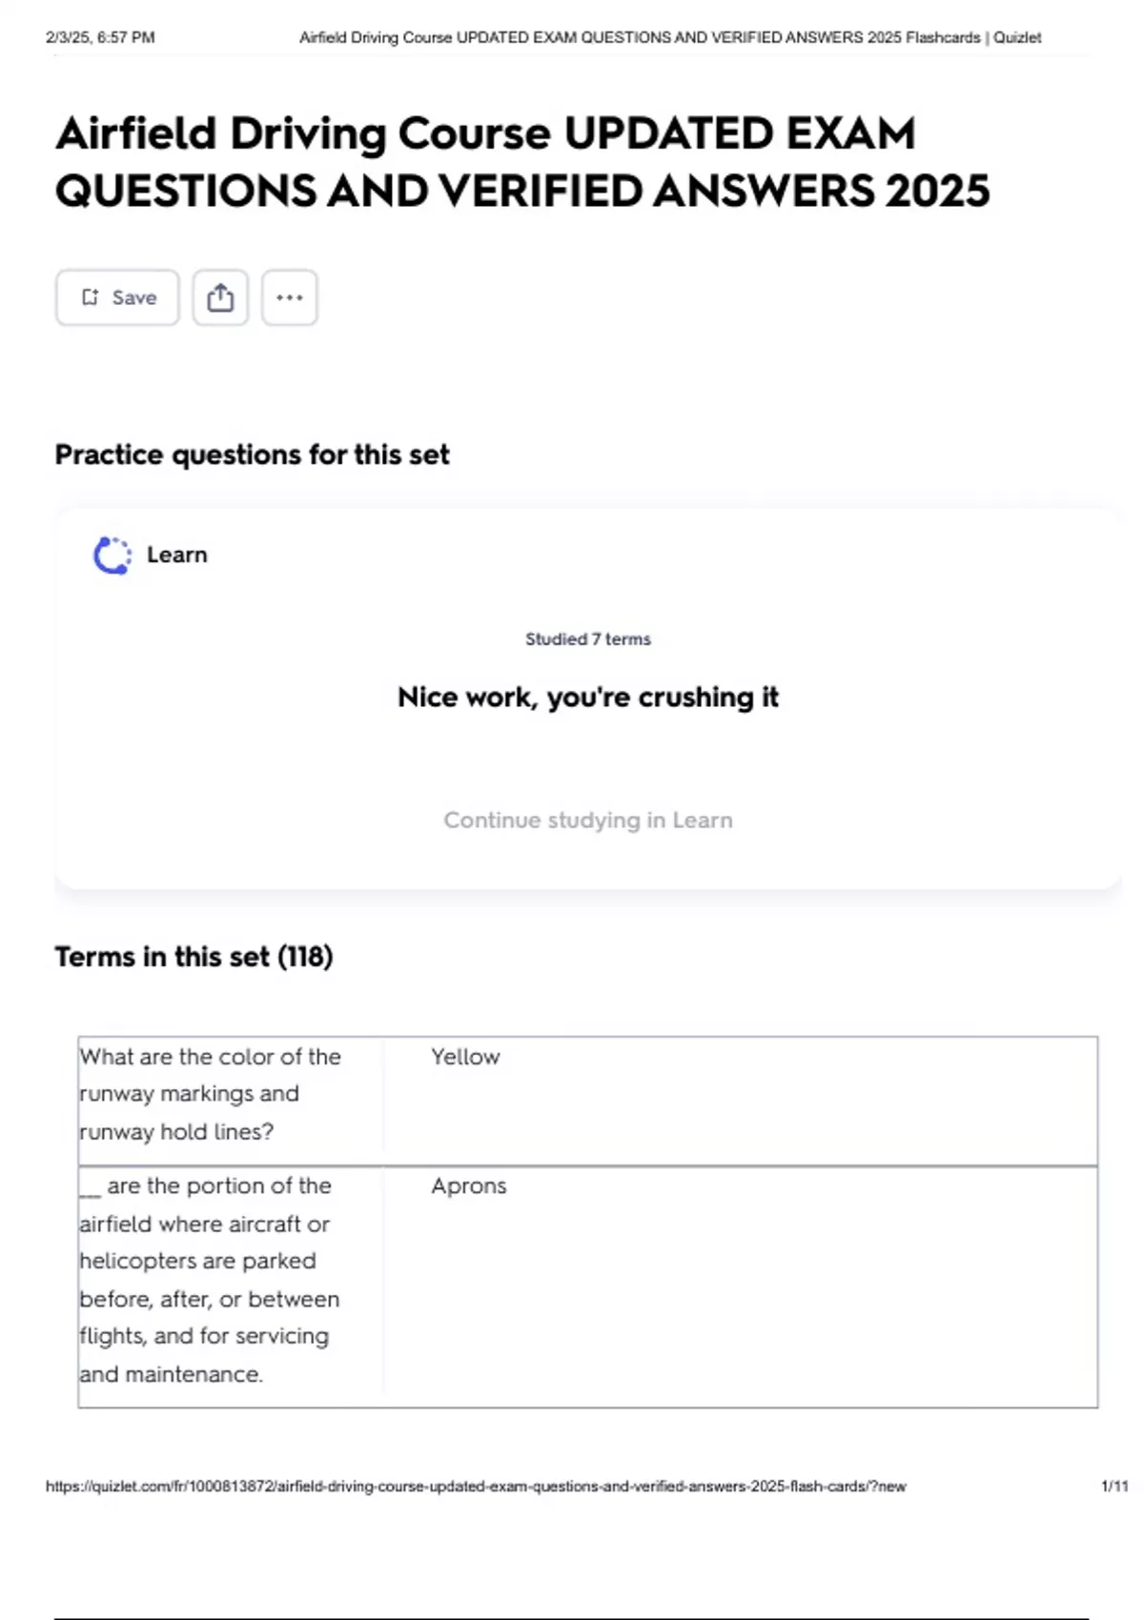The height and width of the screenshot is (1620, 1144).
Task: Click the runway markings question card
Action: (x=229, y=1094)
